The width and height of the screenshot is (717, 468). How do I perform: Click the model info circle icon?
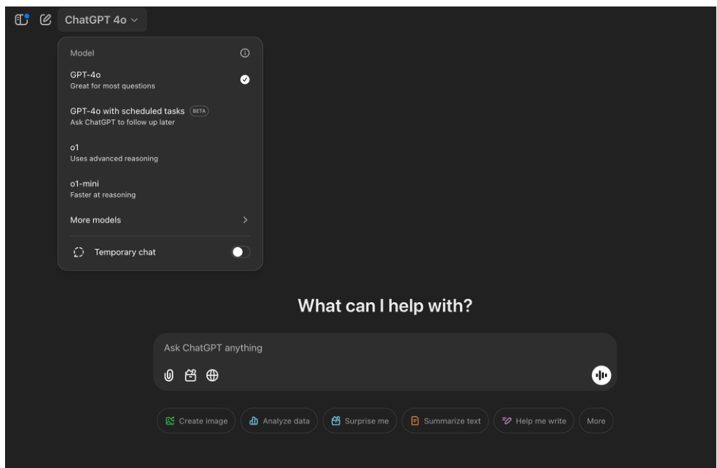[x=245, y=53]
